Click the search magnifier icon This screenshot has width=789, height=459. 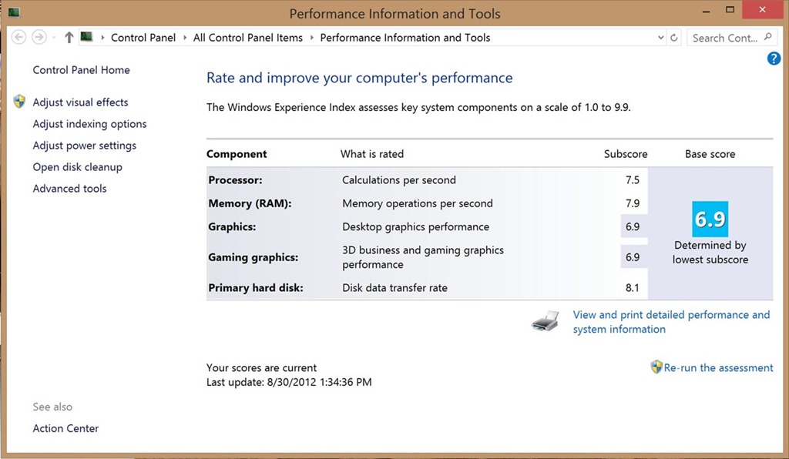[x=767, y=37]
